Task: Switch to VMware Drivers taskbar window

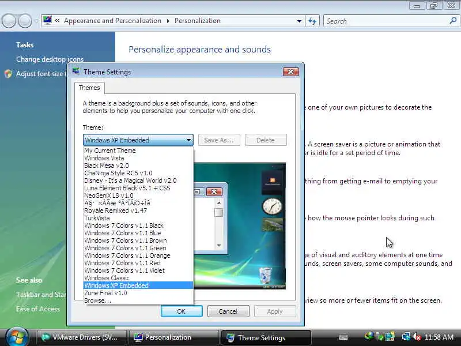Action: click(81, 337)
